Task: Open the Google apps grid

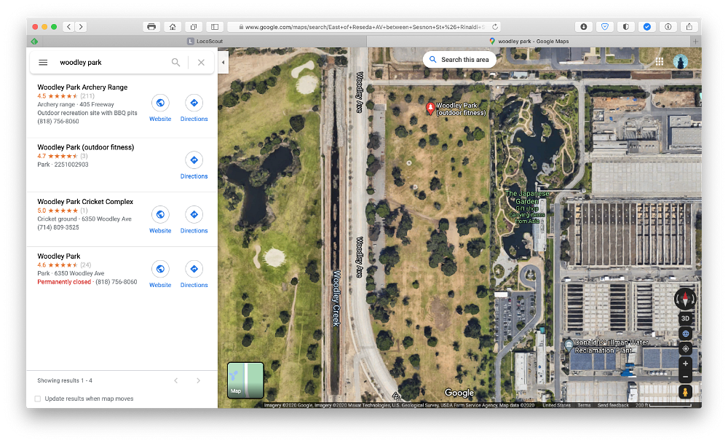Action: [x=660, y=61]
